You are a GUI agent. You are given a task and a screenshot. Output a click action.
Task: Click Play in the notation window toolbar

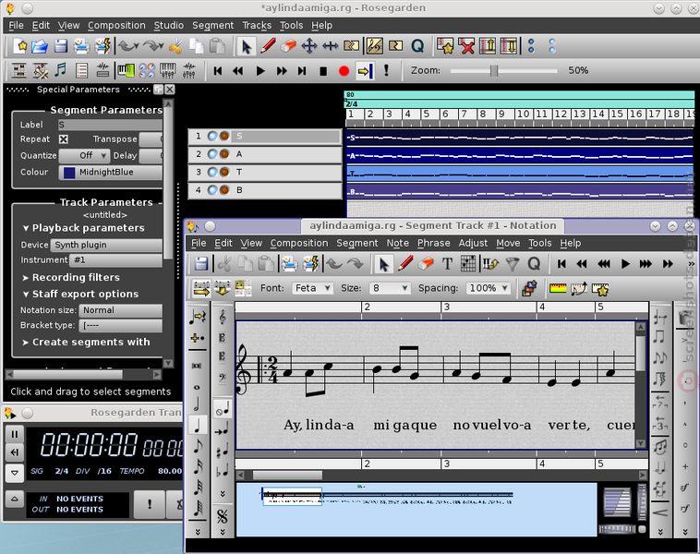[625, 264]
